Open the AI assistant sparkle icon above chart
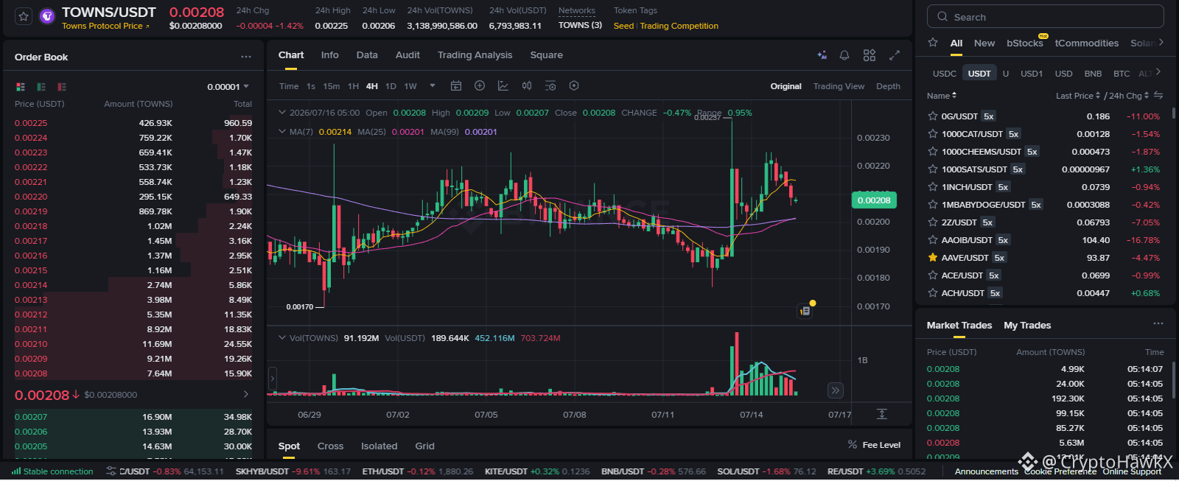This screenshot has height=481, width=1179. click(822, 55)
